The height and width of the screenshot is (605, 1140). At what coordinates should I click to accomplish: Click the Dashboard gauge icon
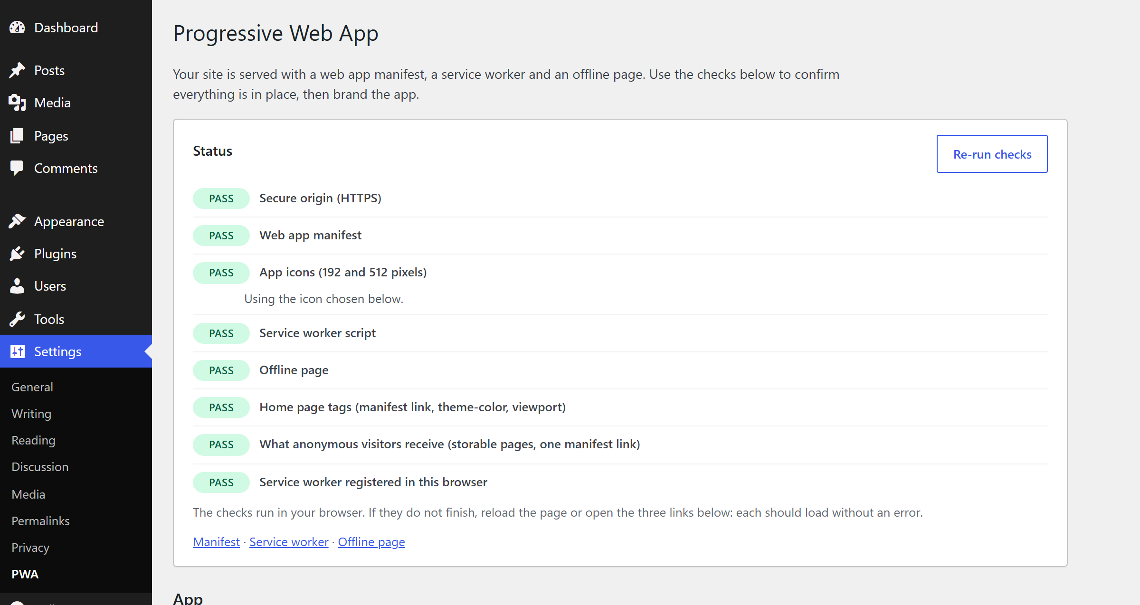pyautogui.click(x=17, y=28)
